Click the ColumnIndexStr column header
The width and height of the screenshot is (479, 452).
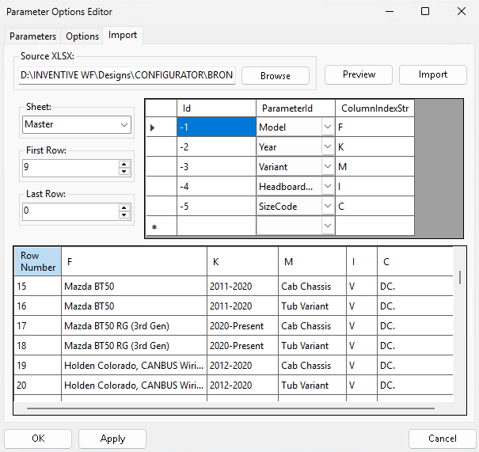(x=374, y=108)
